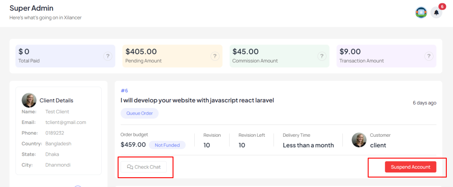Click the tclient@gmail.com email address

pyautogui.click(x=65, y=122)
